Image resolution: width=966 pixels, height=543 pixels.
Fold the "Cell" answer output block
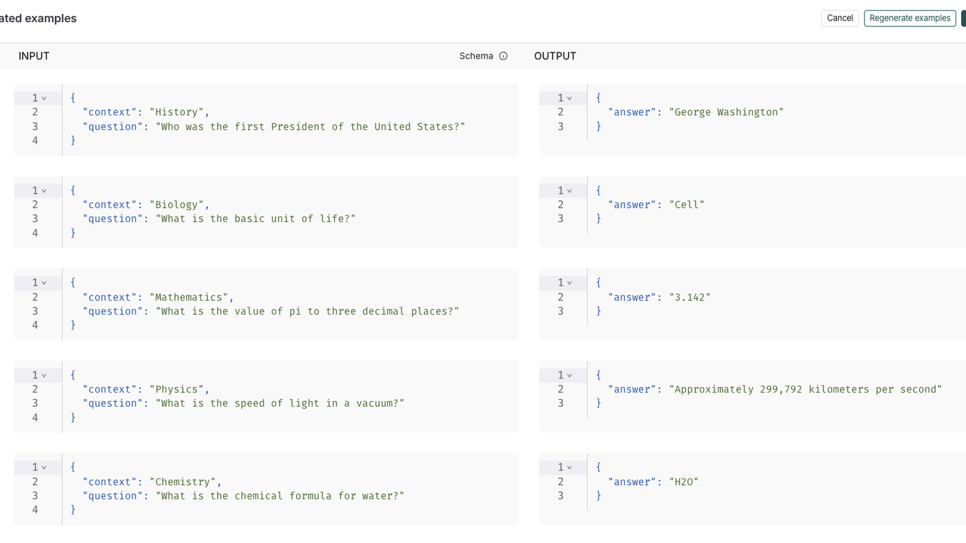tap(569, 190)
